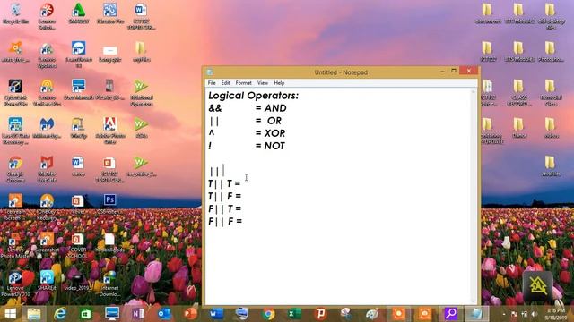Open the Windows Store taskbar icon
The image size is (574, 322).
click(86, 314)
